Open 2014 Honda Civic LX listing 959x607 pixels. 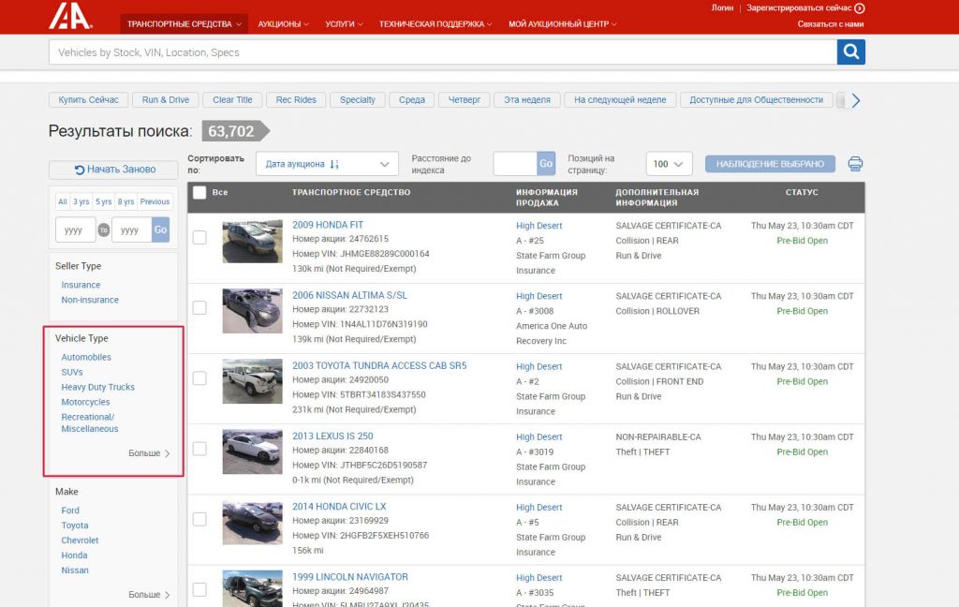[339, 506]
